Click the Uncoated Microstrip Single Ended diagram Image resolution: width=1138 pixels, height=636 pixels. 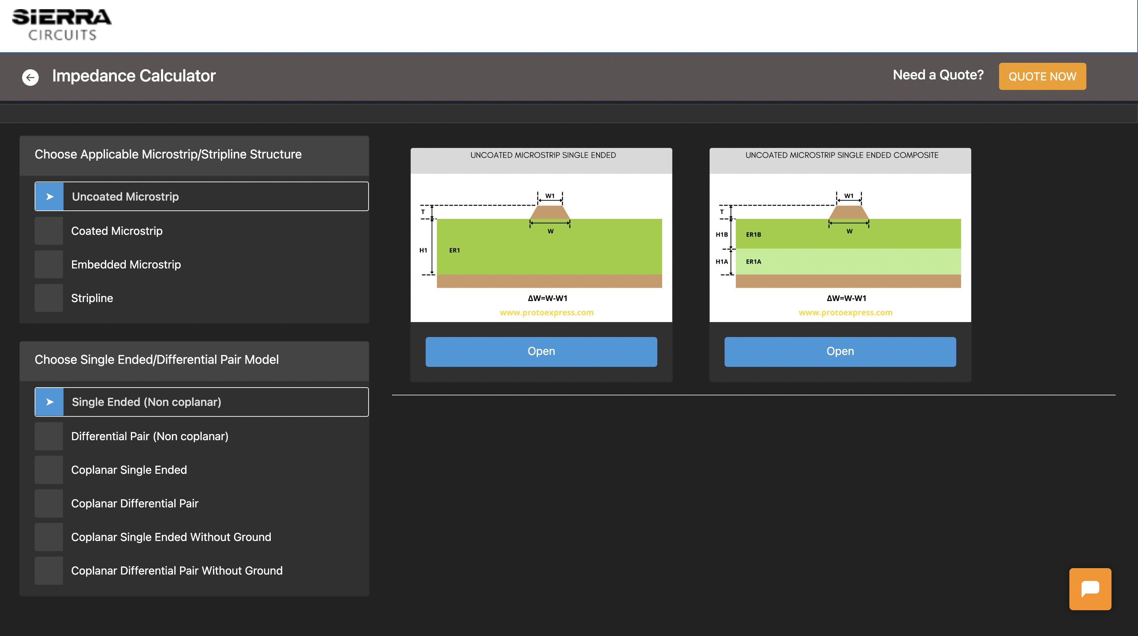pyautogui.click(x=541, y=247)
